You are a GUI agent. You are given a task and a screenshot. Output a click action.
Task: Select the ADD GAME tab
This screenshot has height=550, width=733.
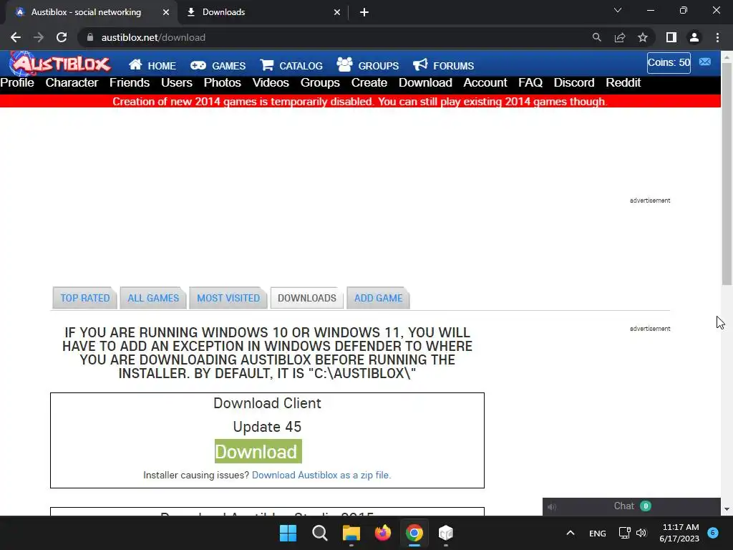pyautogui.click(x=378, y=298)
